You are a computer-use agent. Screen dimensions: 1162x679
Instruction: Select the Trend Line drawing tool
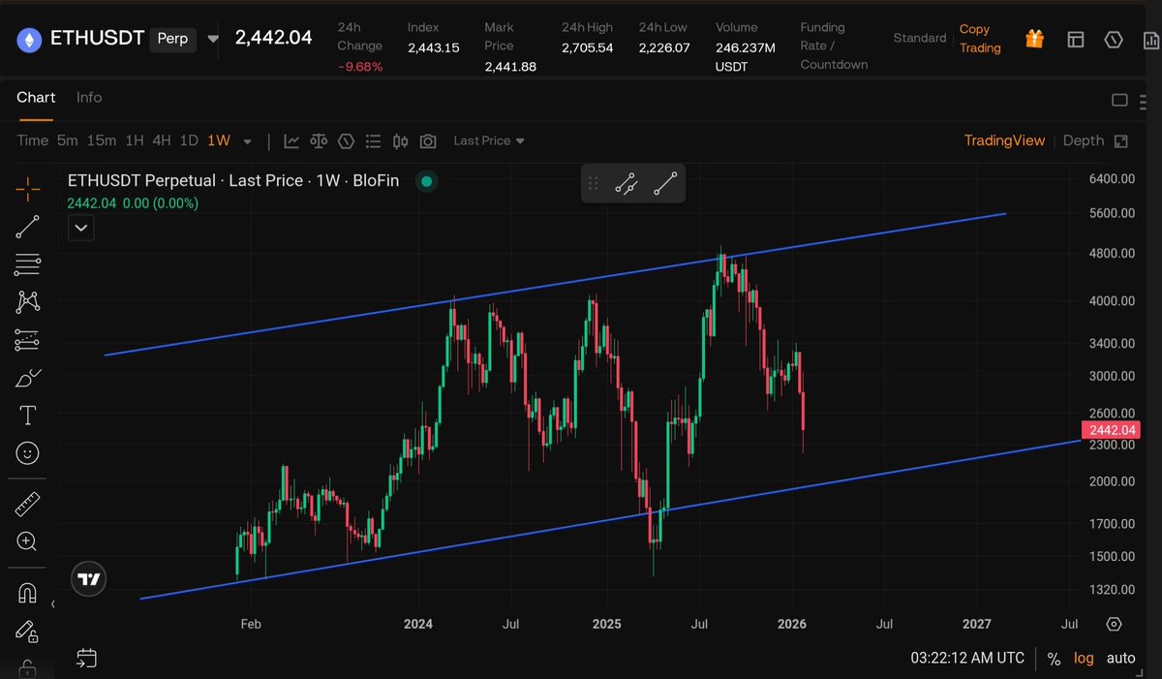point(26,228)
